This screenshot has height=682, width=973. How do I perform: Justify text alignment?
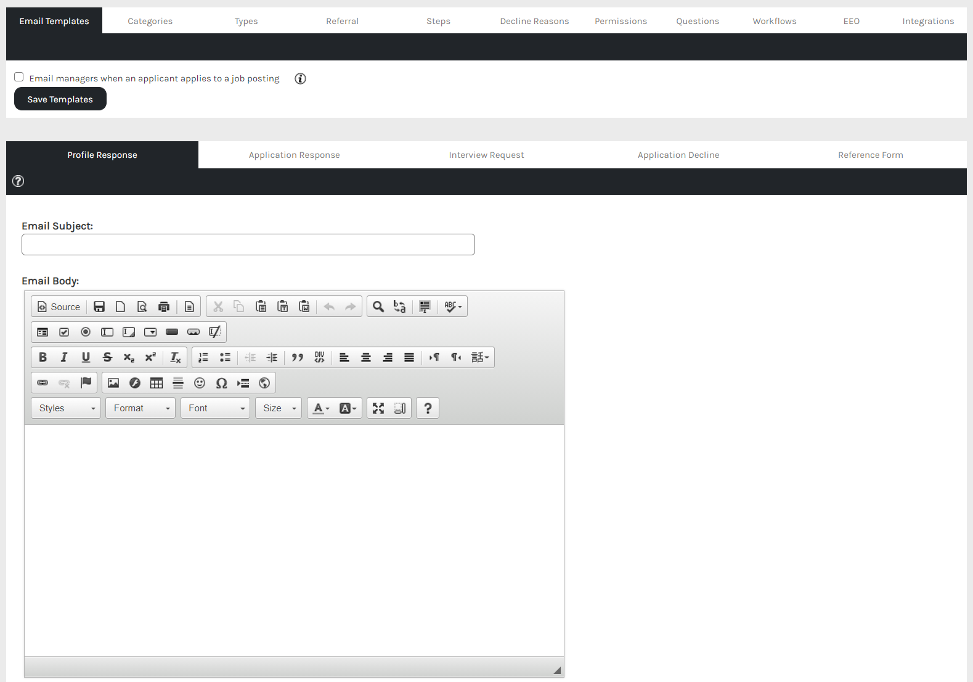click(409, 357)
